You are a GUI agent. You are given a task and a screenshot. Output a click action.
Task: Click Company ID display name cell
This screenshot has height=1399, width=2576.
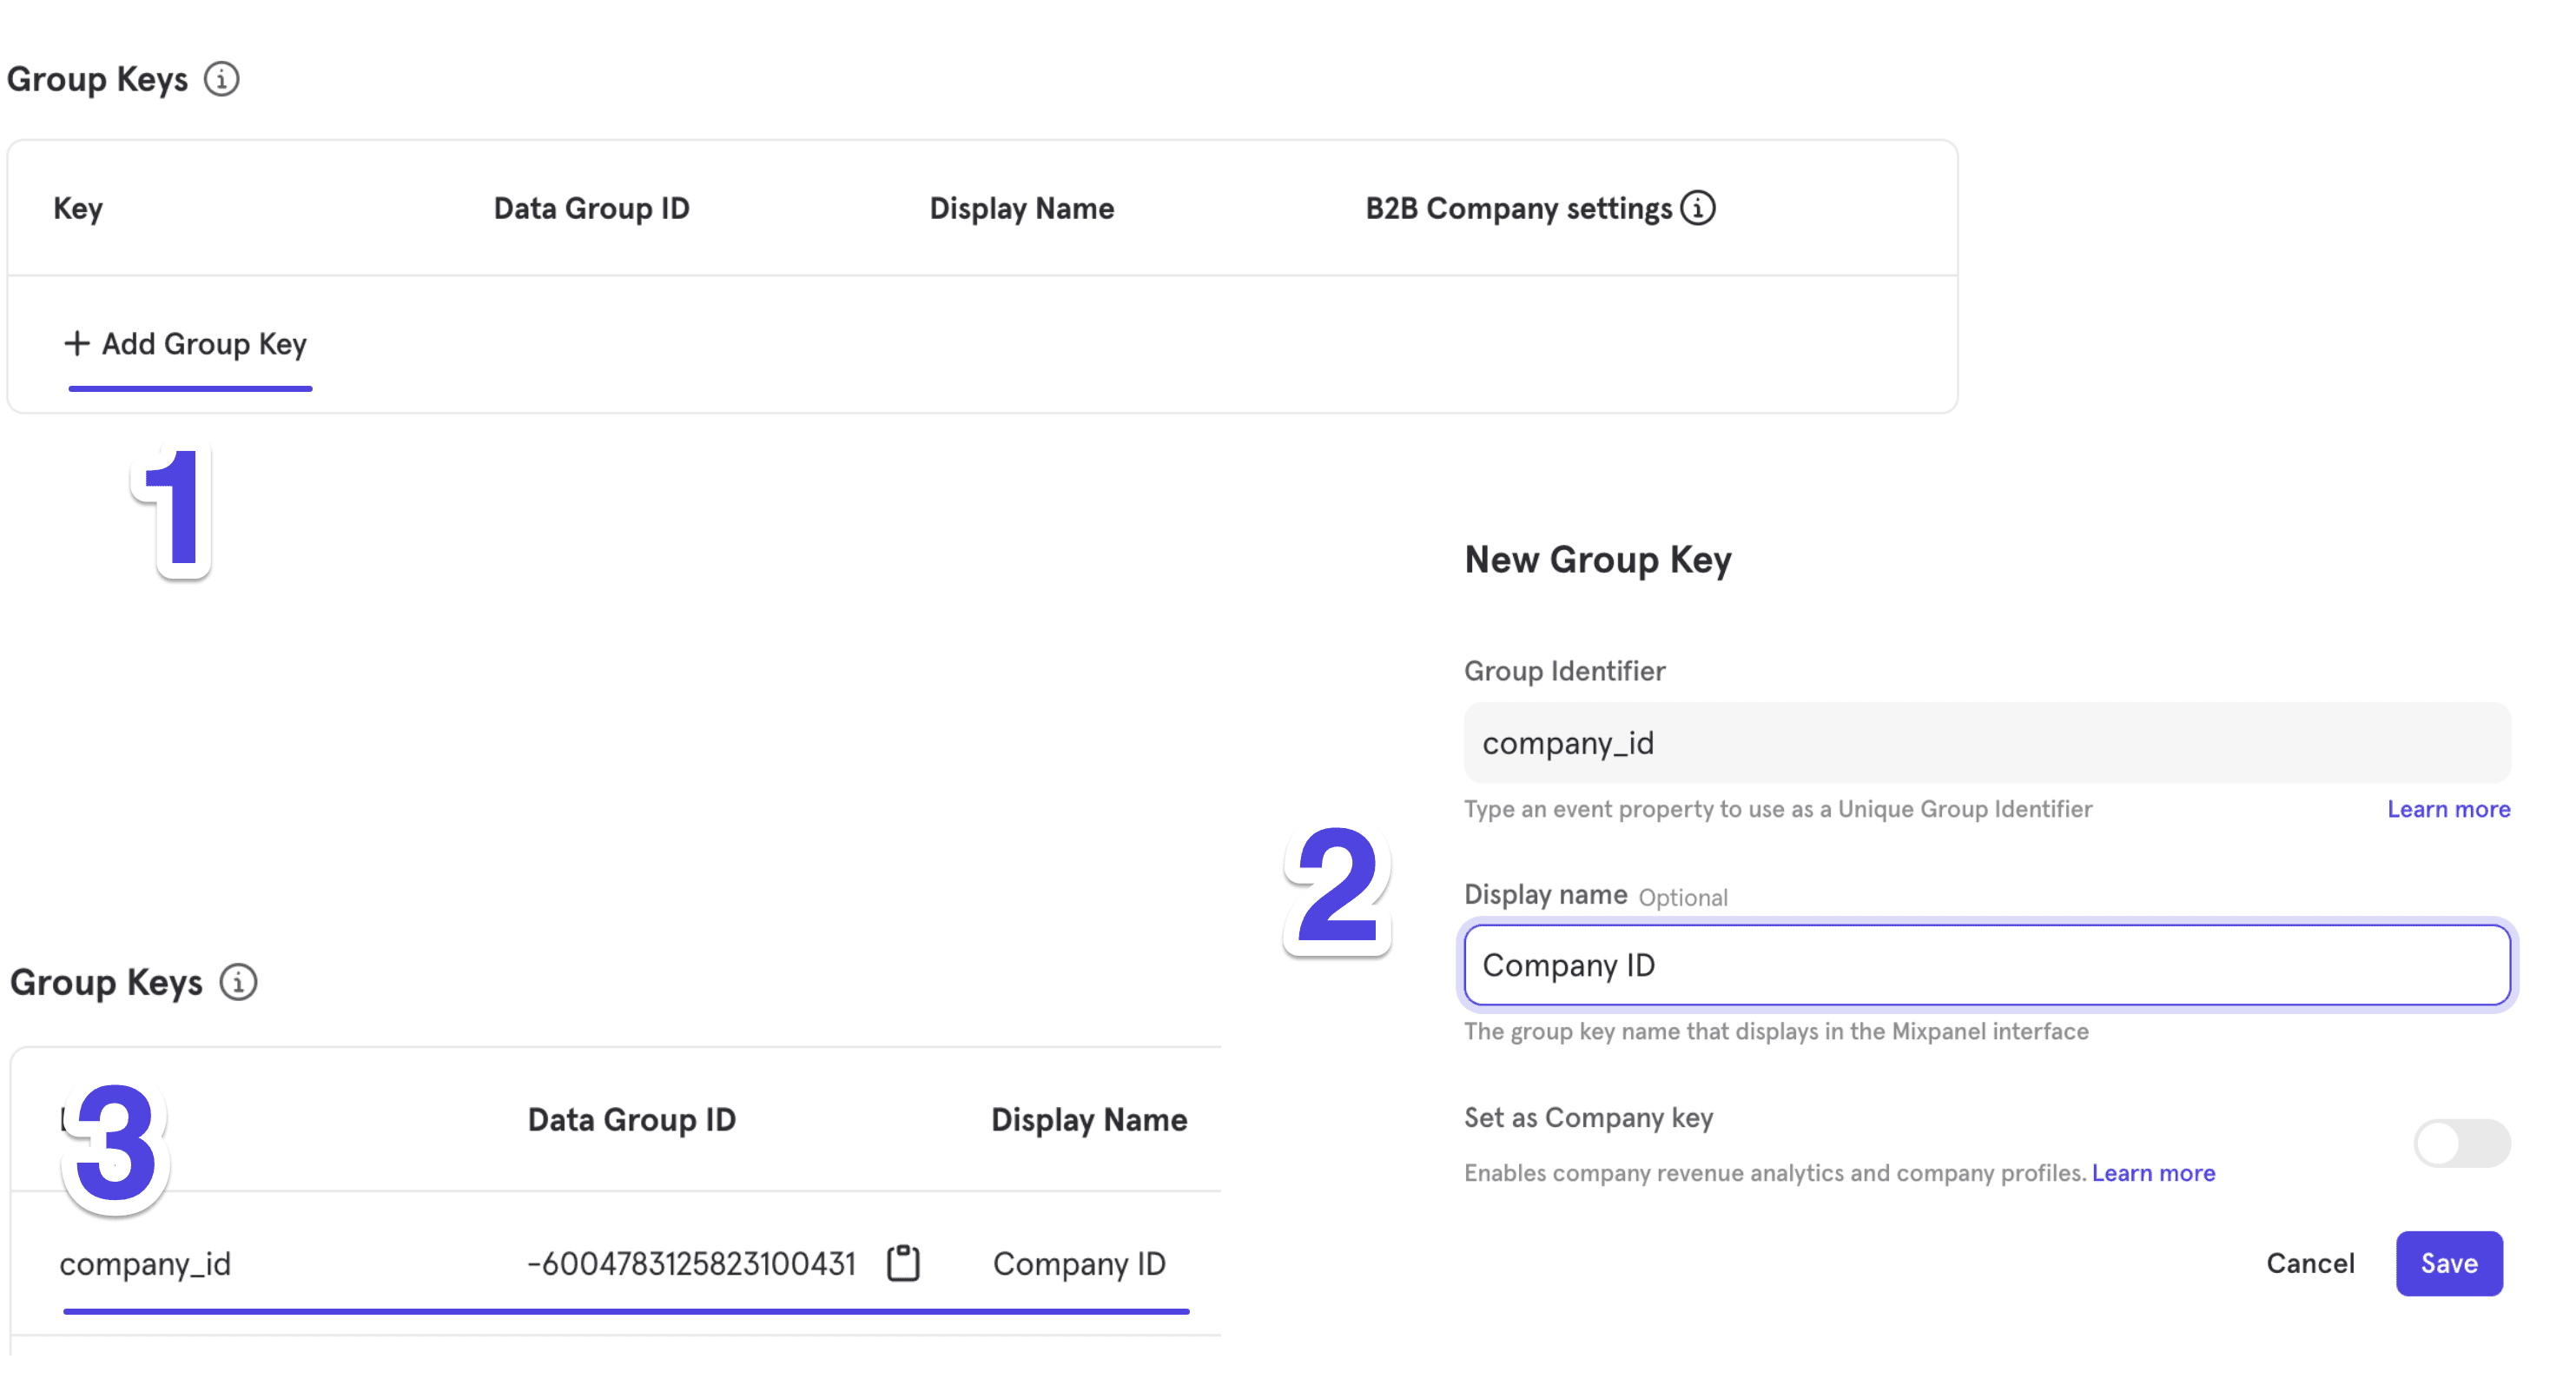point(1079,1264)
